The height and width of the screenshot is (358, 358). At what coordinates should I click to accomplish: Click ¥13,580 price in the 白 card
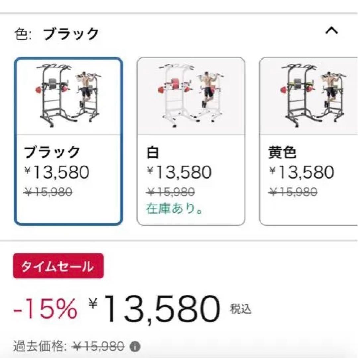pos(179,172)
